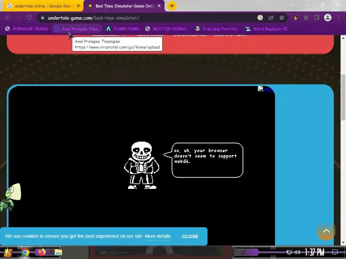This screenshot has height=259, width=346.
Task: Open the clock showing 1:37 PM
Action: (315, 252)
